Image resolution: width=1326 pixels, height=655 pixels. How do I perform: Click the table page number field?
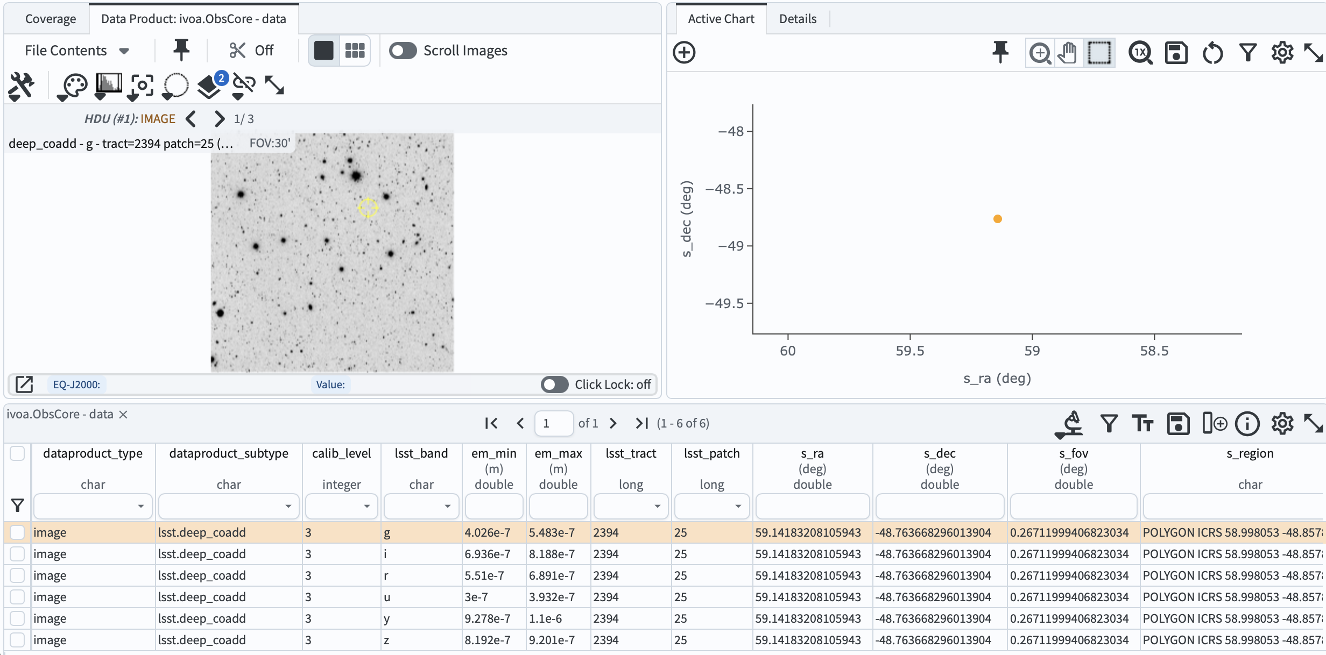(553, 423)
